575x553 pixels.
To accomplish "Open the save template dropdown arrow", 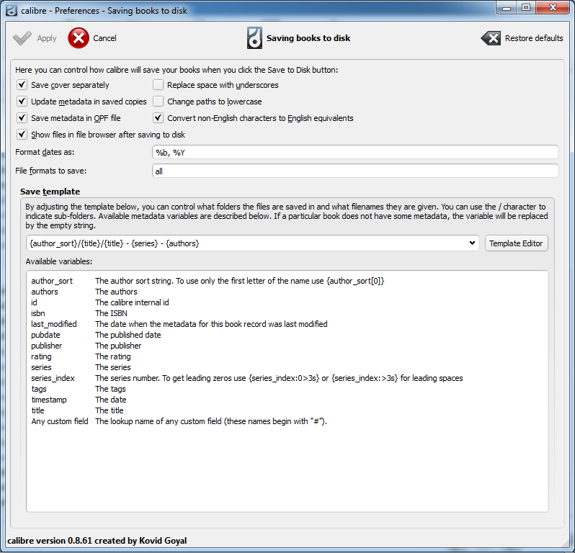I will [472, 243].
